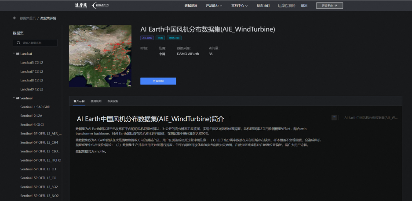Click 退出 to log out
The image size is (412, 201).
tap(304, 6)
